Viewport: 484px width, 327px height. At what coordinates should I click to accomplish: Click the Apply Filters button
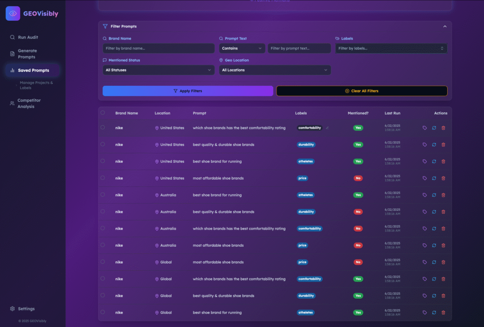[188, 91]
